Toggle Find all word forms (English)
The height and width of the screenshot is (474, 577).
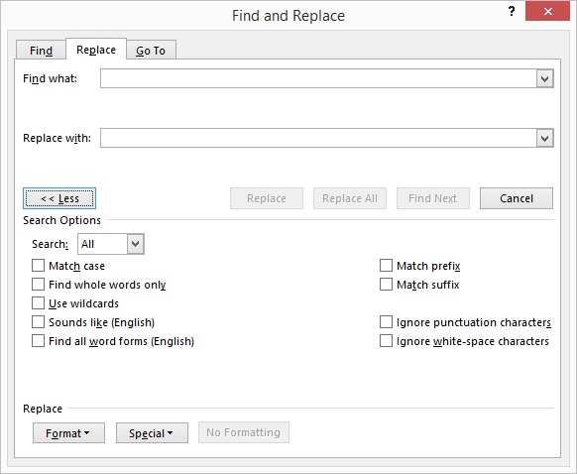[38, 341]
